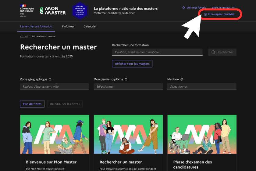The height and width of the screenshot is (171, 256).
Task: Click the Bienvenue sur Mon Master card title
Action: [51, 162]
